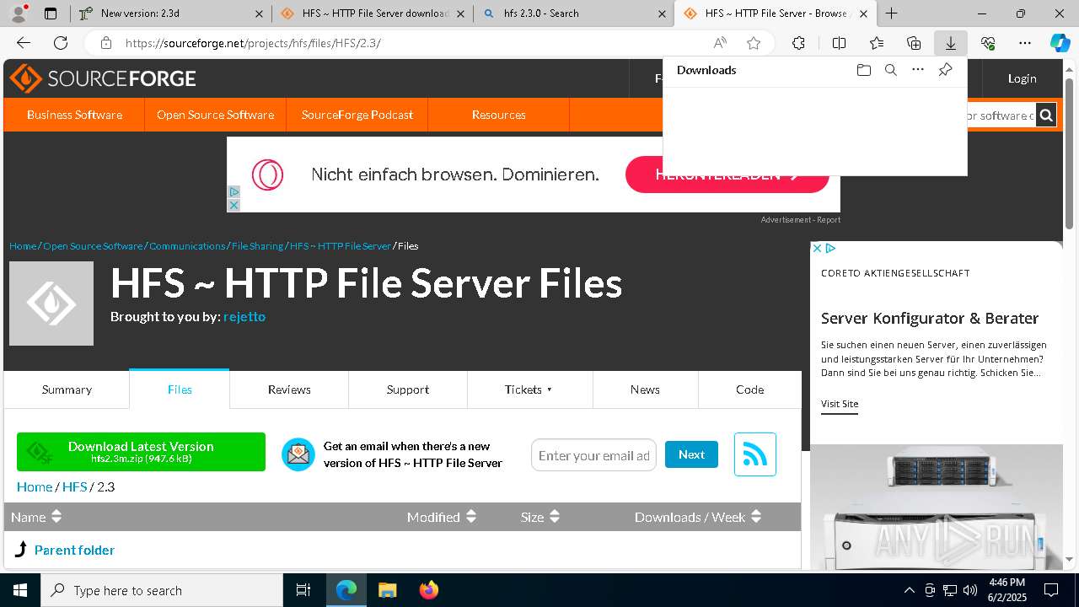Screen dimensions: 1079x607
Task: Search downloads in Downloads panel
Action: click(890, 70)
